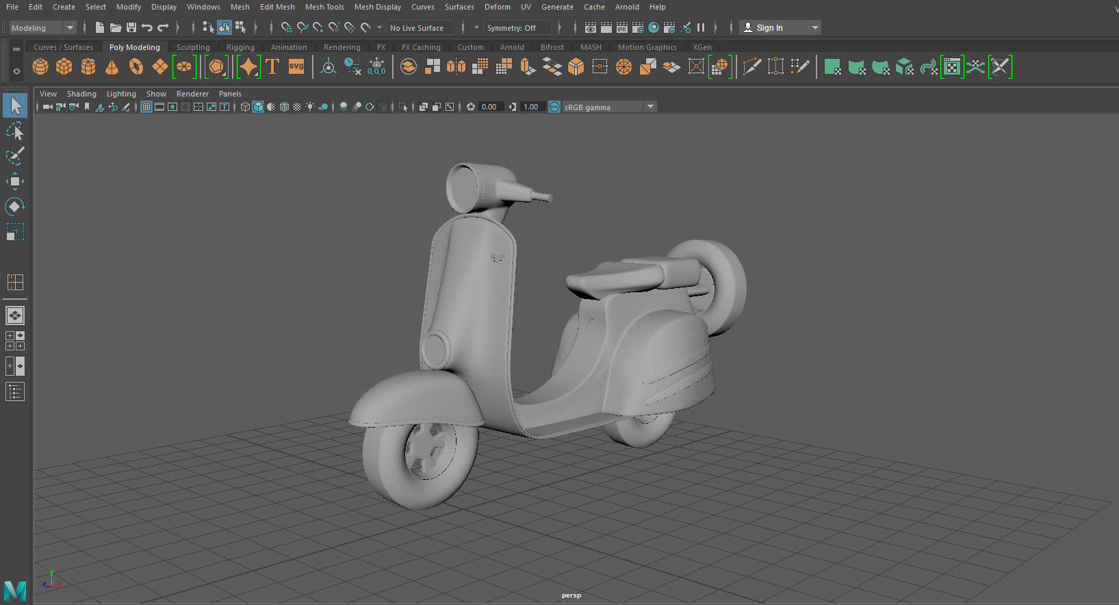
Task: Create a polygon sphere from the shelf
Action: click(x=40, y=66)
